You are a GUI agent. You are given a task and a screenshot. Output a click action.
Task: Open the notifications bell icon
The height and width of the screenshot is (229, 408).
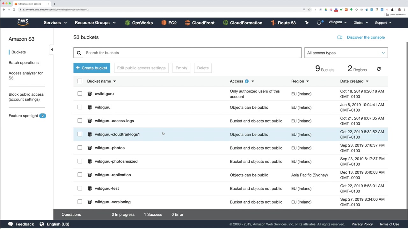click(x=319, y=23)
